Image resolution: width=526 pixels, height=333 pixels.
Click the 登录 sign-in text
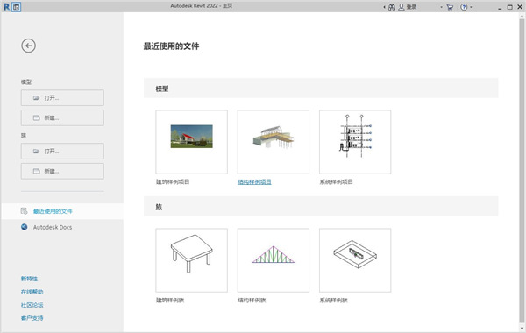[412, 7]
